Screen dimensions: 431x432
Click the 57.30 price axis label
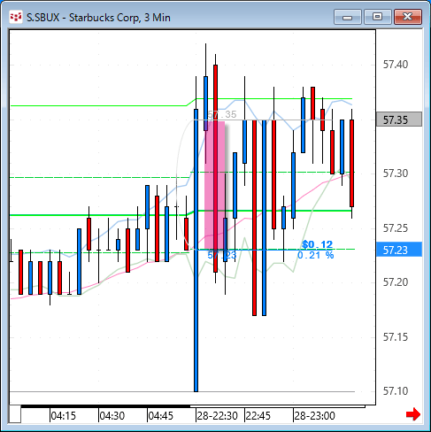click(x=396, y=174)
